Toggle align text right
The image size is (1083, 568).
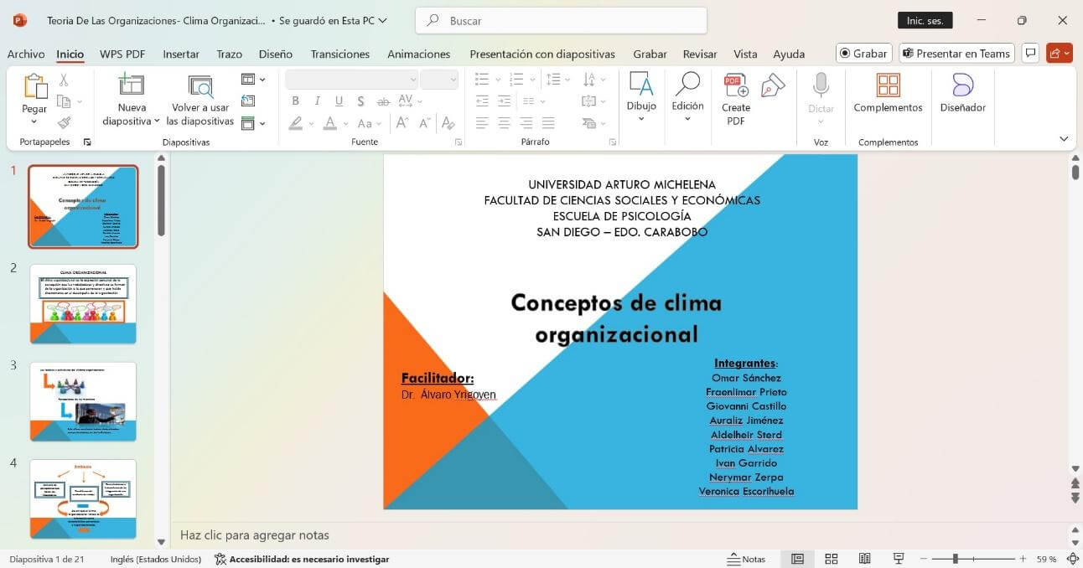coord(526,123)
